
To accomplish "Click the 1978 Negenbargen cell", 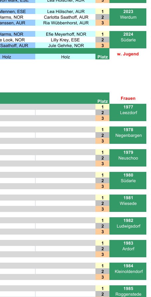I will 128,135.
